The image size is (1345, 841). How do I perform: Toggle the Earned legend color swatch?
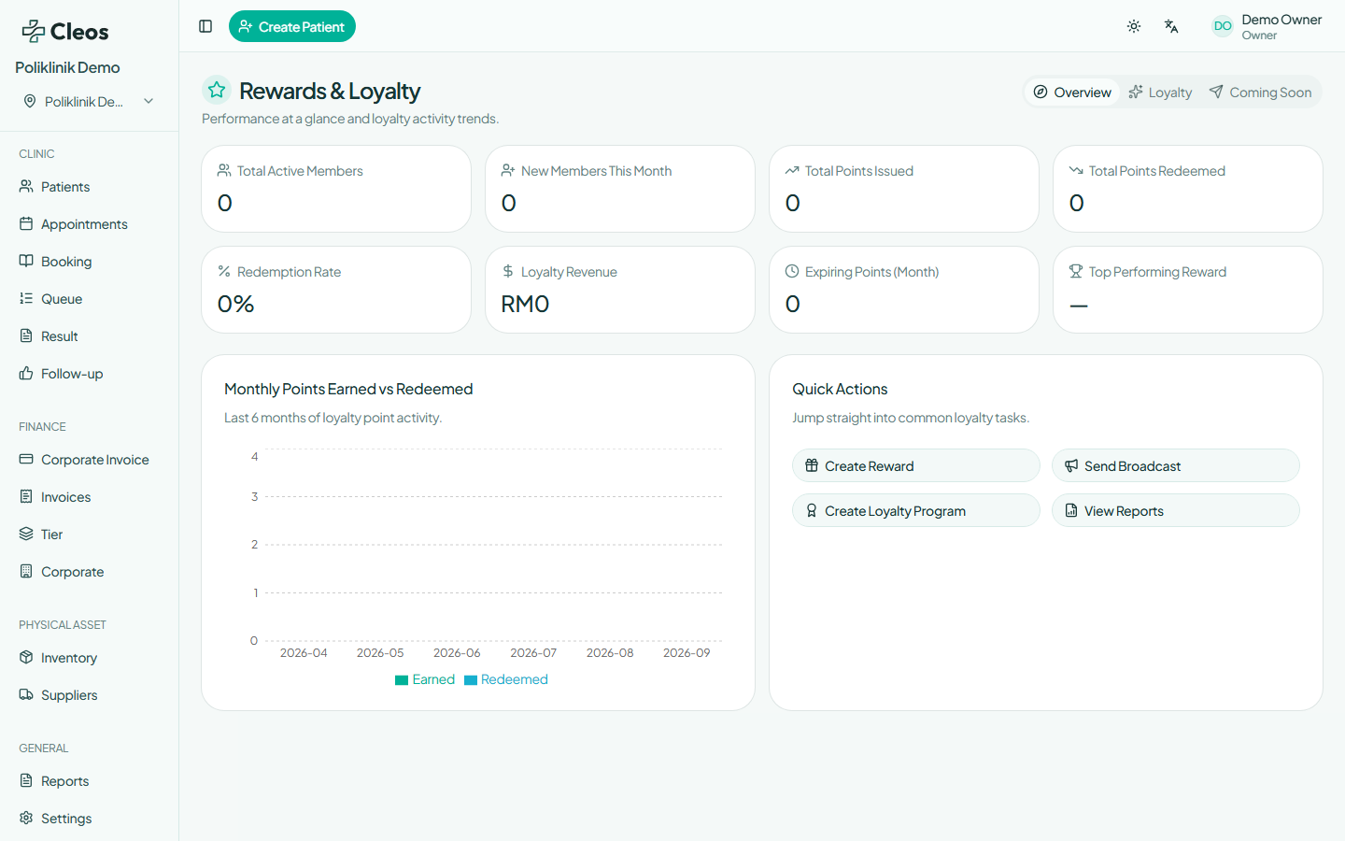[402, 680]
